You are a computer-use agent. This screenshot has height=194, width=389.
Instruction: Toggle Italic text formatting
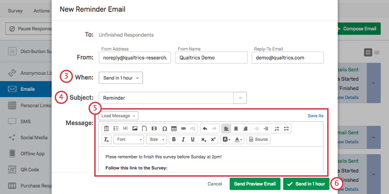(183, 140)
